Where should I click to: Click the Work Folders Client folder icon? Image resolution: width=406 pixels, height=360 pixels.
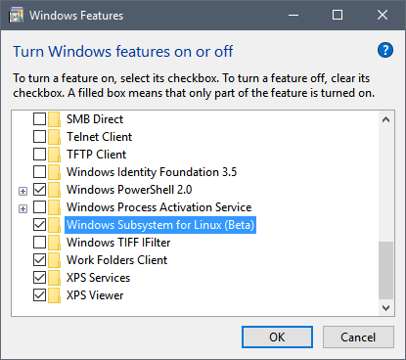[x=54, y=260]
